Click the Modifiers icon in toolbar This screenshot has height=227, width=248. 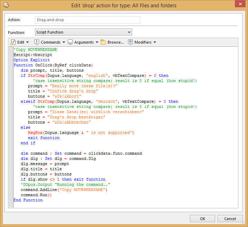coord(130,42)
